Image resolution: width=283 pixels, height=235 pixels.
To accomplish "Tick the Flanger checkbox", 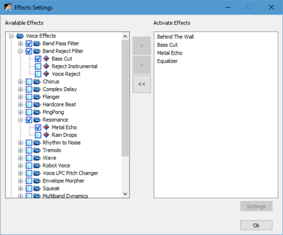I will pyautogui.click(x=29, y=97).
